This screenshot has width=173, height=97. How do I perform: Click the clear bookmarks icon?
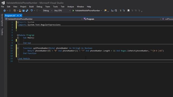click(x=139, y=11)
